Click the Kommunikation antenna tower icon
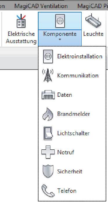This screenshot has height=202, width=108. click(x=48, y=75)
